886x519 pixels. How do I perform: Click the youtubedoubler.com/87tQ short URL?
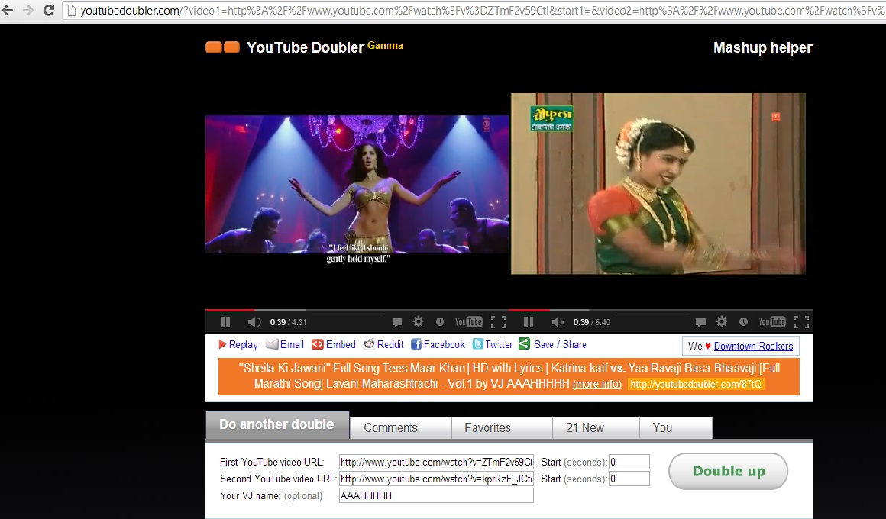696,385
